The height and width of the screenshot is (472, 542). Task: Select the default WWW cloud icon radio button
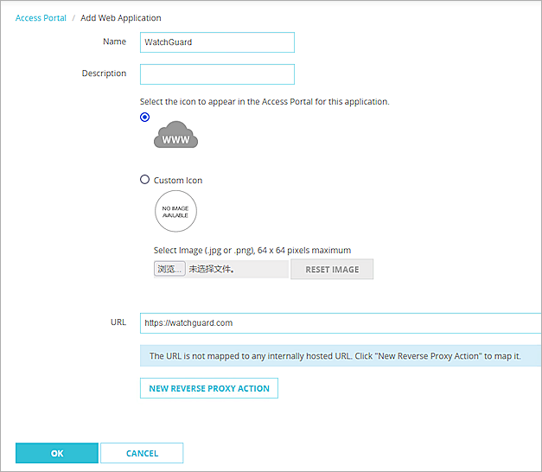145,118
